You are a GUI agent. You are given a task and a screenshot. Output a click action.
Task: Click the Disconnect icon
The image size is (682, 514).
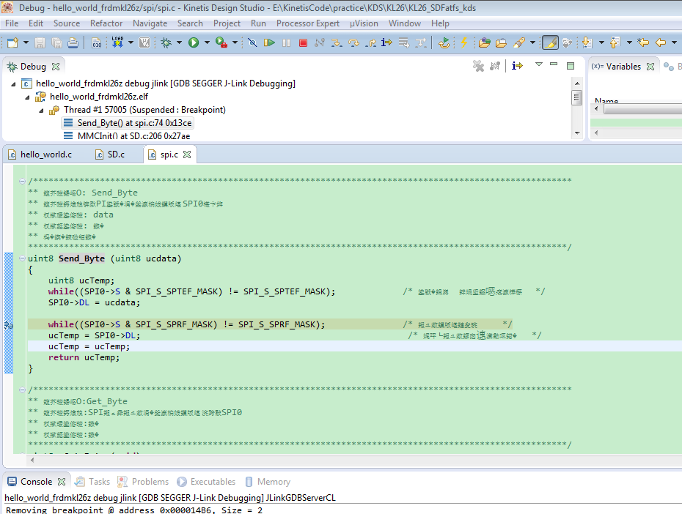pos(320,42)
